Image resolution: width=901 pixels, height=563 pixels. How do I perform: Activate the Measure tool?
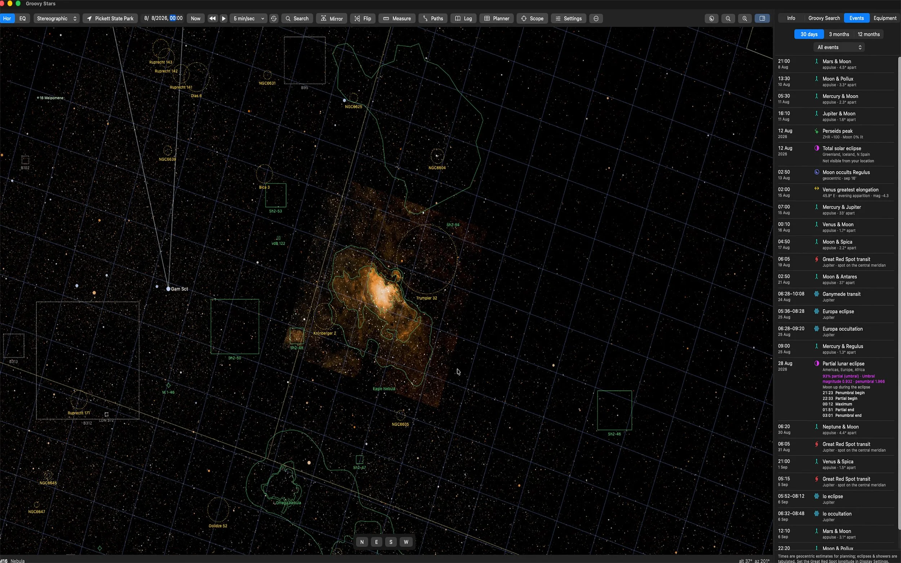click(397, 18)
